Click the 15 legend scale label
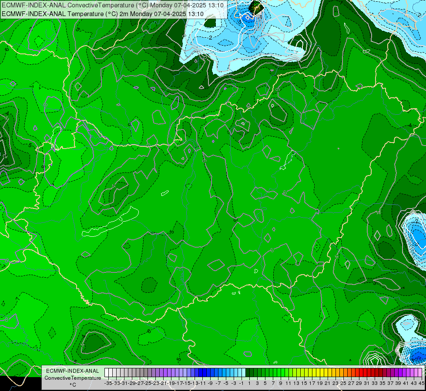Screen dimensions: 426x391 pyautogui.click(x=304, y=383)
